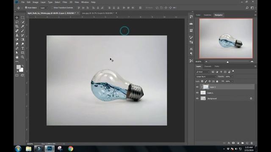Viewport: 271px width, 152px height.
Task: Click the Navigator zoom slider handle
Action: coord(228,62)
